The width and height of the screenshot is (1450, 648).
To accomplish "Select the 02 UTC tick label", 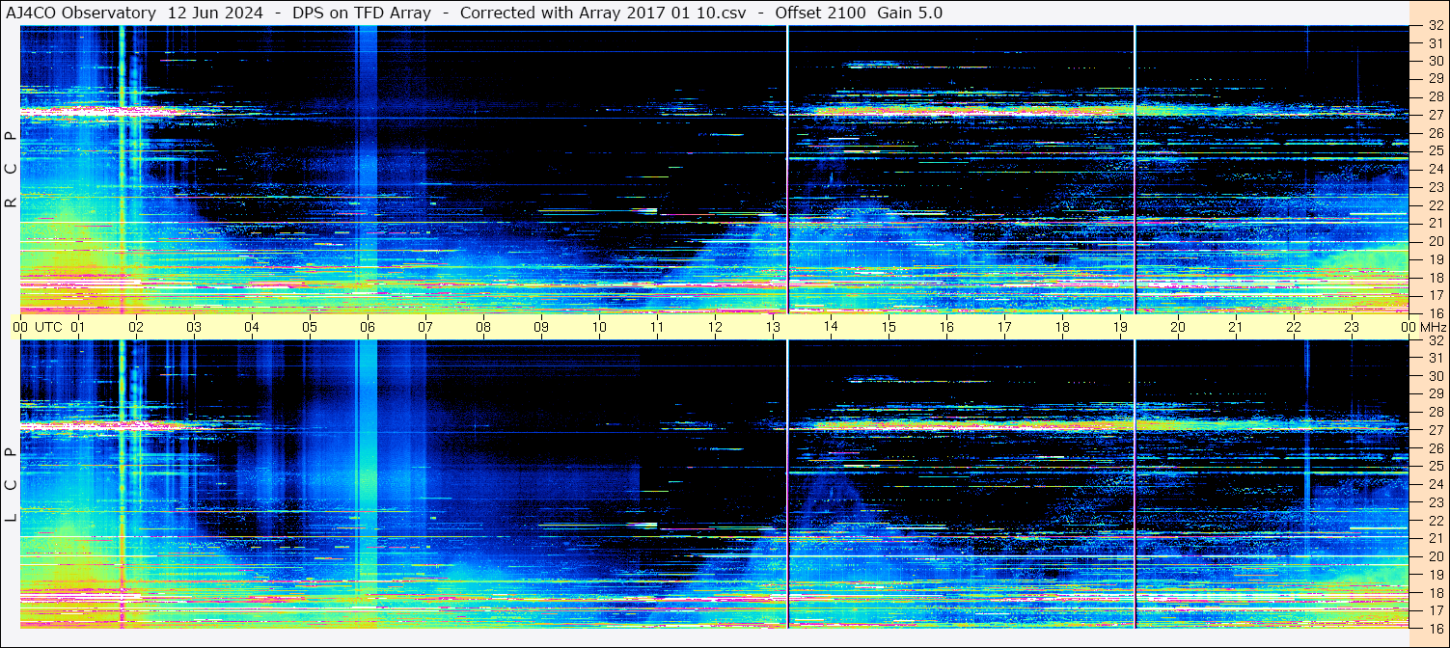I will tap(136, 327).
